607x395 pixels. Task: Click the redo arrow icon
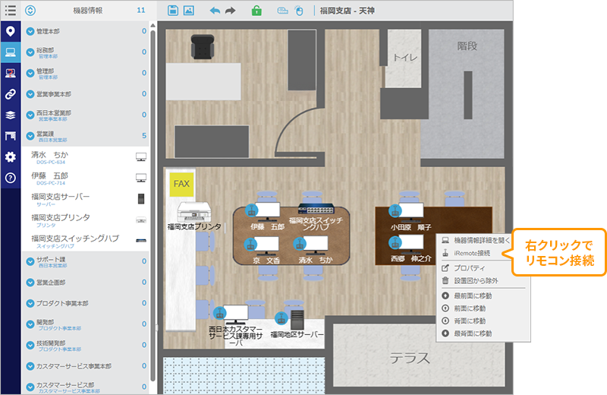tap(230, 11)
